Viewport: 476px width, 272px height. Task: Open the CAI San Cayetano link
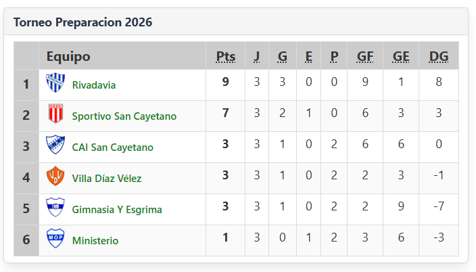[112, 148]
